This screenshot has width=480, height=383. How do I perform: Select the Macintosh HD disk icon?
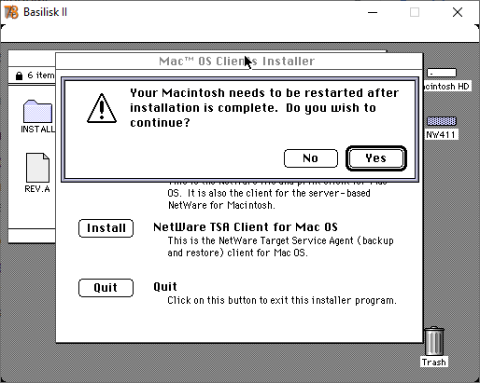[442, 73]
